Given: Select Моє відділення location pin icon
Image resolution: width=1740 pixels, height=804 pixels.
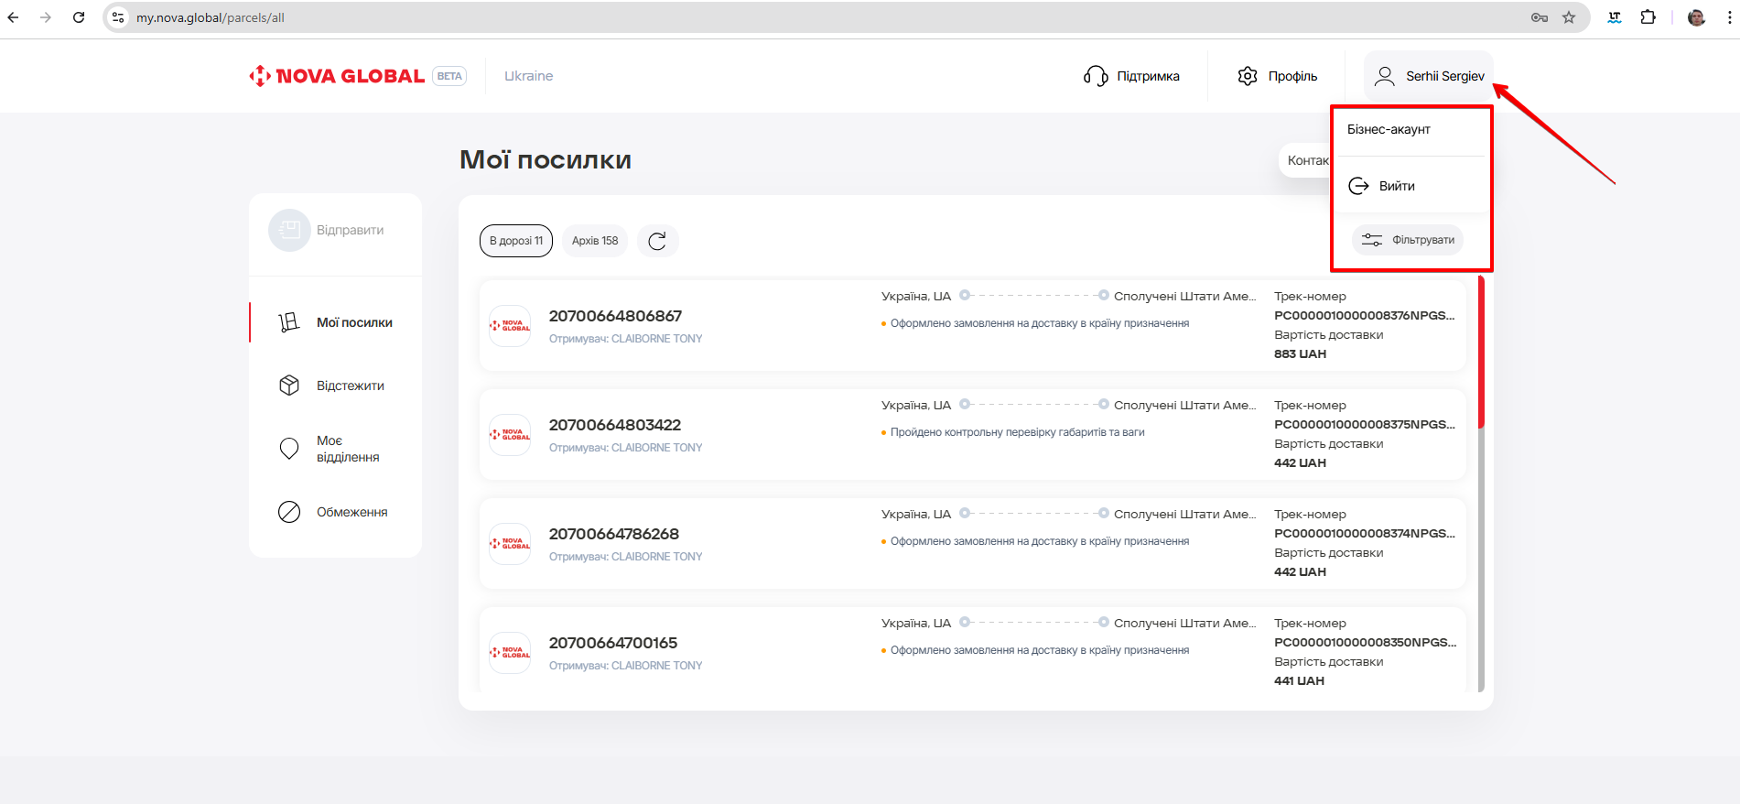Looking at the screenshot, I should [x=289, y=449].
